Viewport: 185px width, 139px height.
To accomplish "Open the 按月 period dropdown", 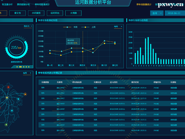I will pyautogui.click(x=157, y=13).
